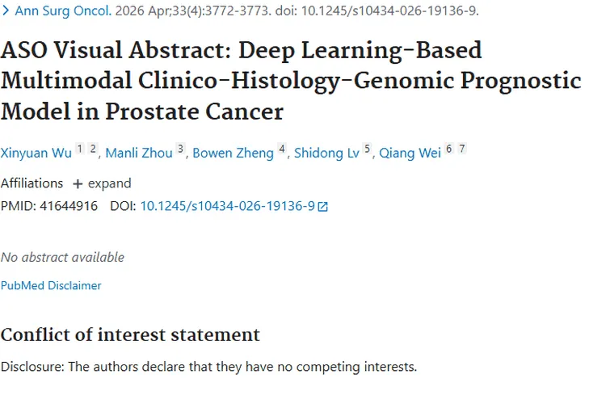The height and width of the screenshot is (404, 606).
Task: Click affiliation superscript 6 beside Qiang Wei
Action: 449,149
